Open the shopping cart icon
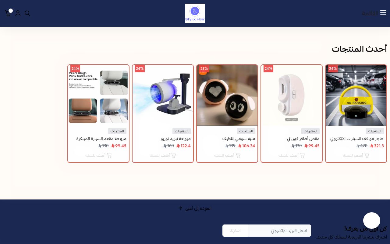Image resolution: width=390 pixels, height=244 pixels. tap(8, 13)
